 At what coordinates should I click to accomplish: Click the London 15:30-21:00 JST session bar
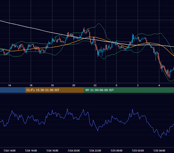[x=54, y=90]
